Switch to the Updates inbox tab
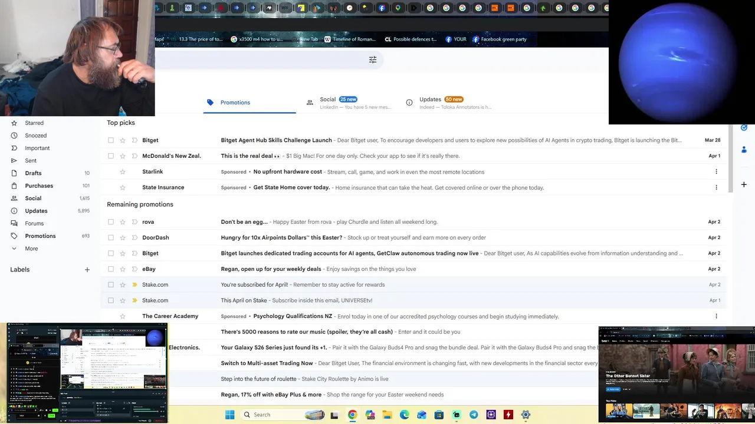The image size is (755, 424). point(448,102)
